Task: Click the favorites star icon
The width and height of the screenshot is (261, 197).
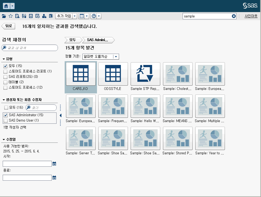Action: pos(11,16)
